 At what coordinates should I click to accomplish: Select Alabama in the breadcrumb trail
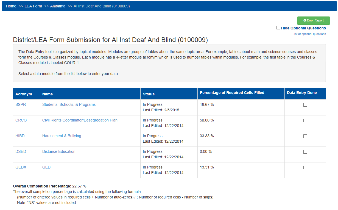coord(58,6)
